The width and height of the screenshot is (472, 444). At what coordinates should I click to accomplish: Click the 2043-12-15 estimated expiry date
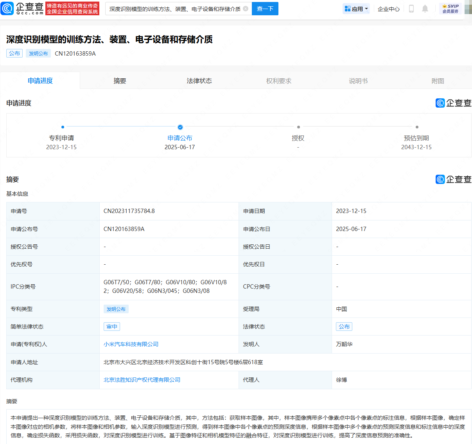pos(416,147)
